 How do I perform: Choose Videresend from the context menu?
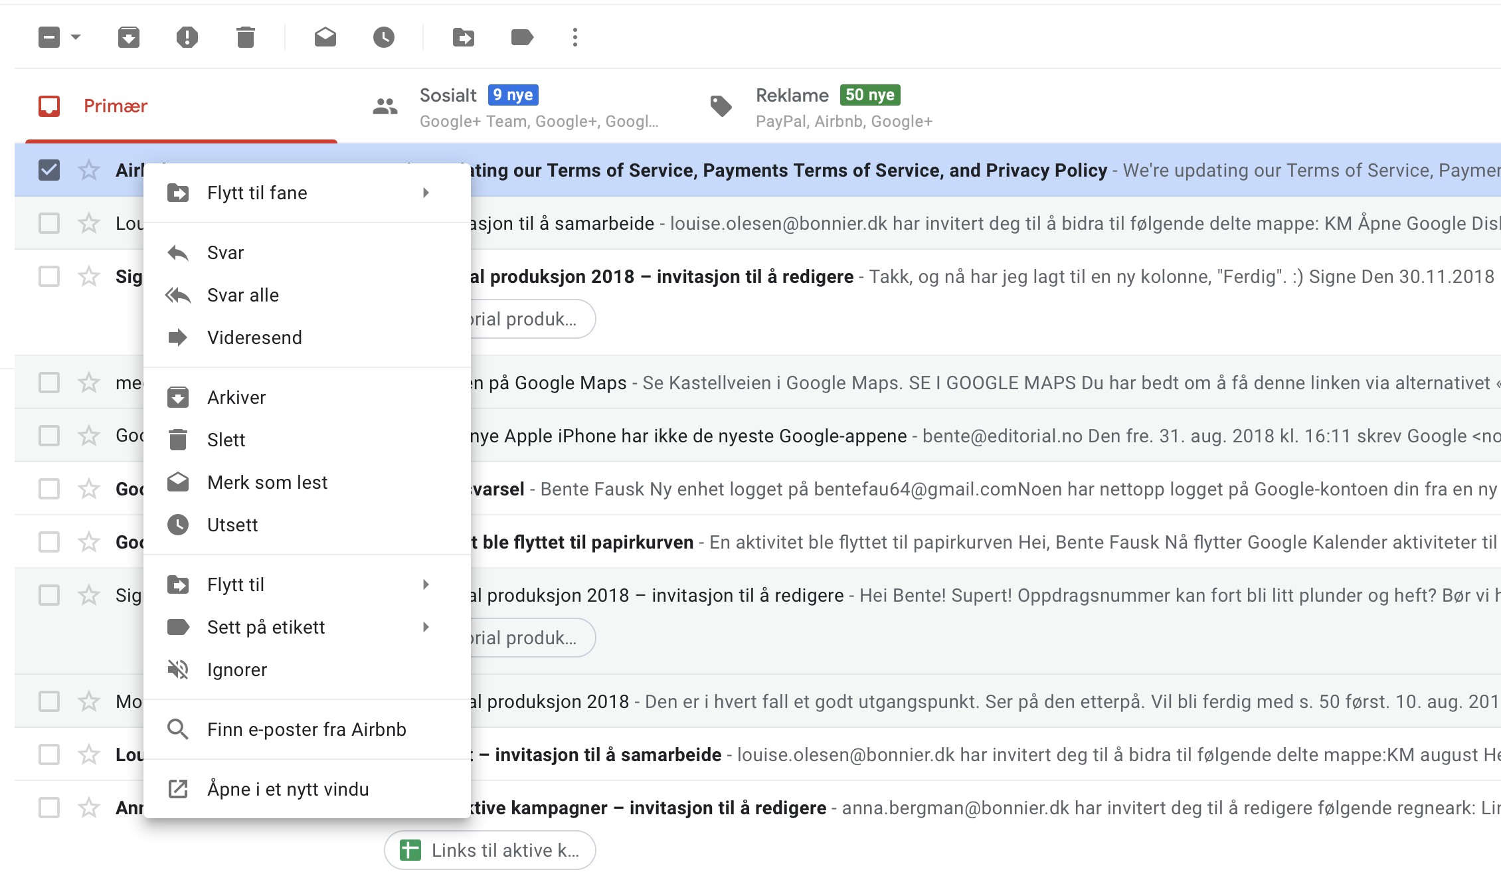coord(254,337)
